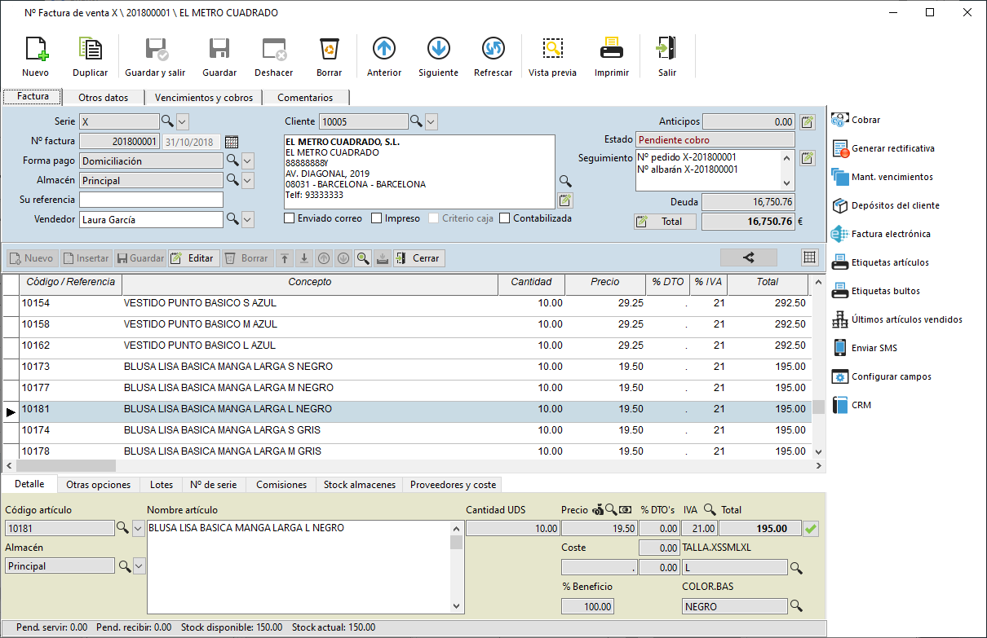Viewport: 987px width, 638px height.
Task: Toggle Enviado correo checkbox
Action: click(x=290, y=218)
